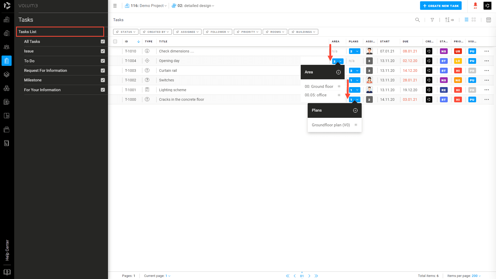
Task: Toggle Request For Information checkbox
Action: 103,71
